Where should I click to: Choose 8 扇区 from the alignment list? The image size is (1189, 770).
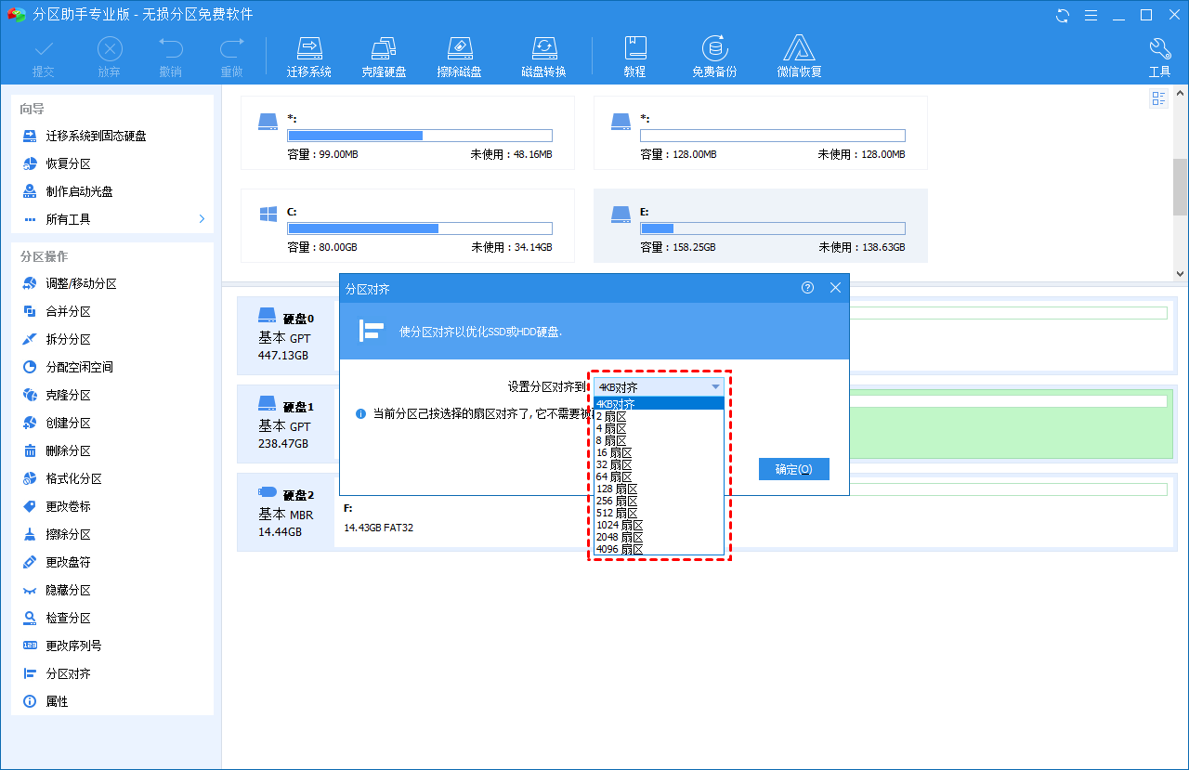tap(659, 440)
